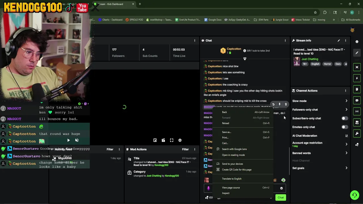Switch stream preview to theater mode
363x204 pixels.
pos(163,140)
